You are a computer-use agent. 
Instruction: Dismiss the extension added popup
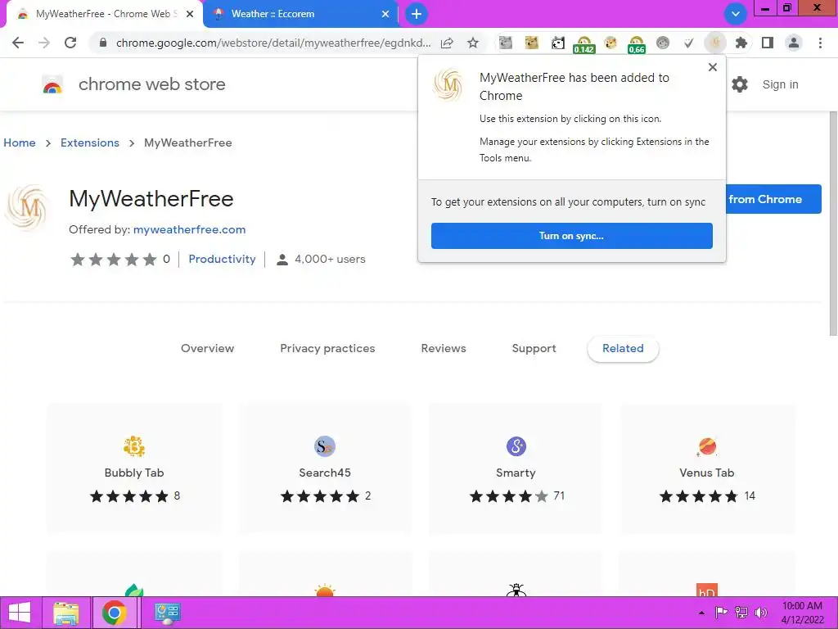(713, 67)
